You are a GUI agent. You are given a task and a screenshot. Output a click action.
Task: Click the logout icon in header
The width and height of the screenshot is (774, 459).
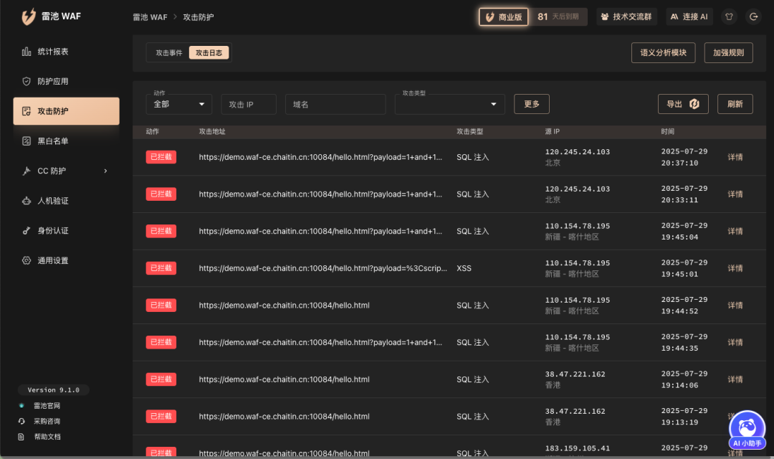tap(754, 16)
